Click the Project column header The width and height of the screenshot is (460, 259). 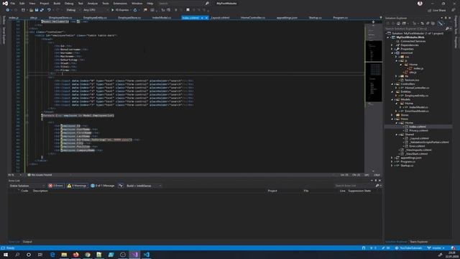pos(272,191)
